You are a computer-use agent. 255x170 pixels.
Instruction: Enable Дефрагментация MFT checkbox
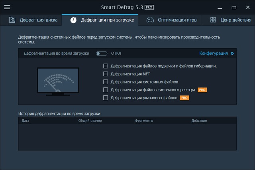(106, 74)
